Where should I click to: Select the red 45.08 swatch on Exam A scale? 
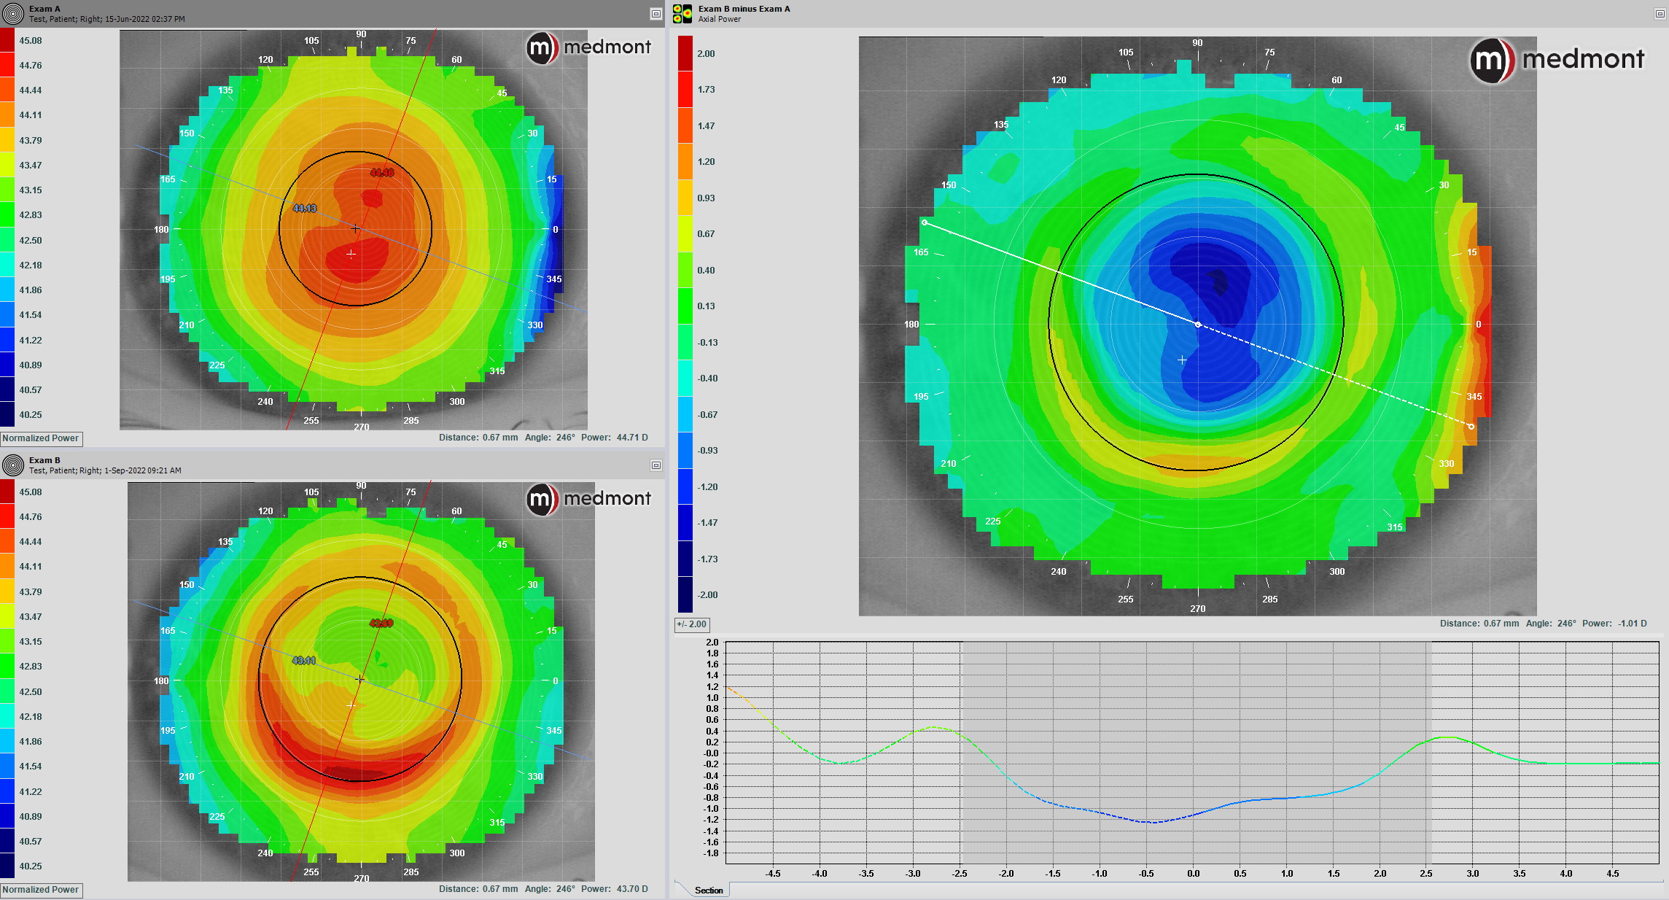tap(8, 40)
